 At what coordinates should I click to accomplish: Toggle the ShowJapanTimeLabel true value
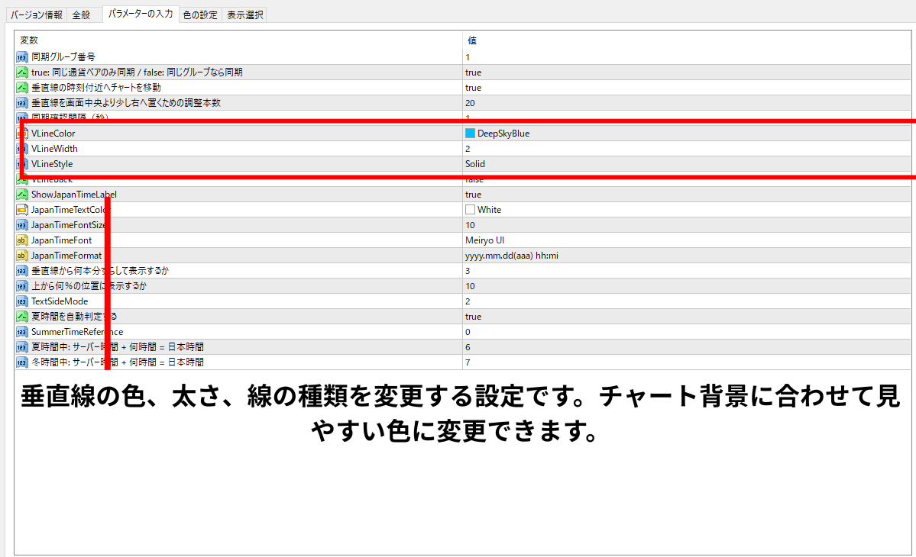point(473,195)
